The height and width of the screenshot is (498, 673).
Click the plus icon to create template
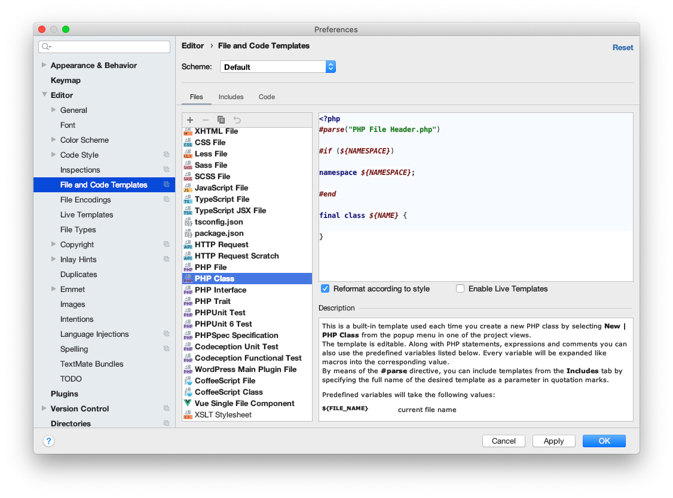(x=190, y=120)
